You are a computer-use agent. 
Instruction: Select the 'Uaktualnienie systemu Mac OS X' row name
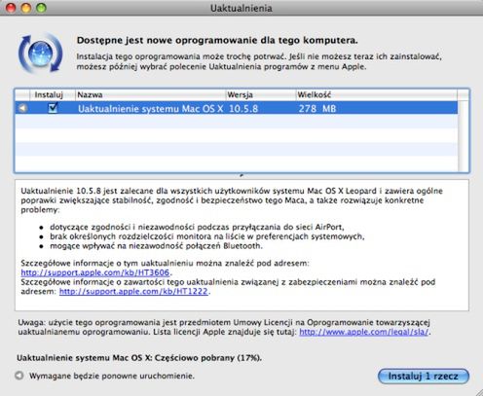(150, 108)
